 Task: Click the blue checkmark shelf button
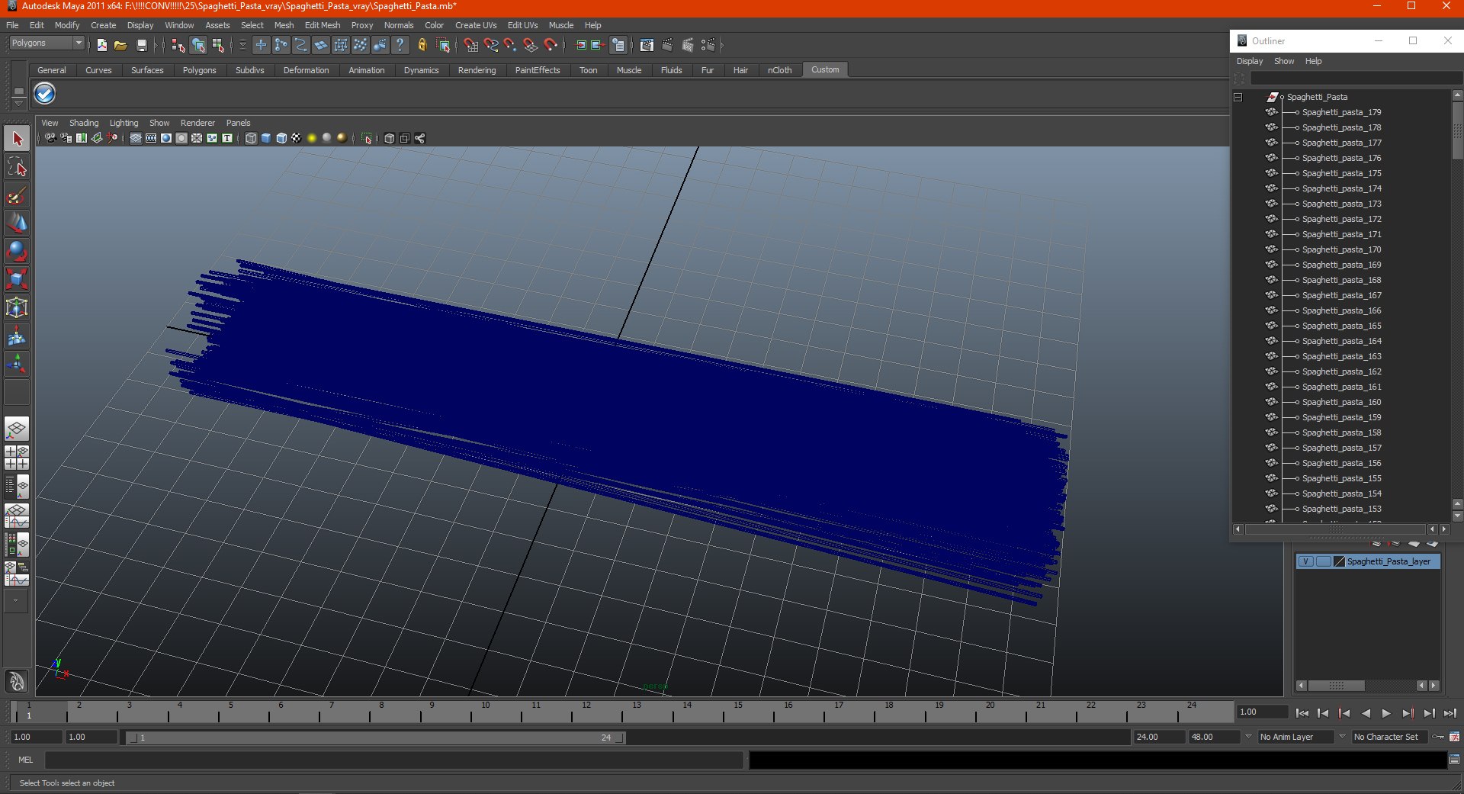point(45,94)
